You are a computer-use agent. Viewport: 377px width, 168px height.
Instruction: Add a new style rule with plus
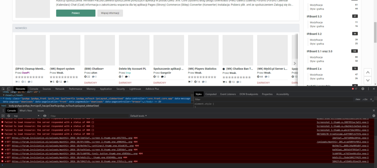(x=370, y=99)
